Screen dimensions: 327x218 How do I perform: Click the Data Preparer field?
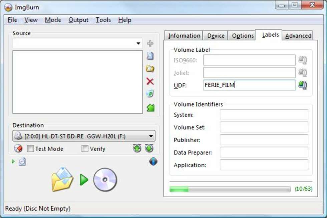[x=264, y=152]
